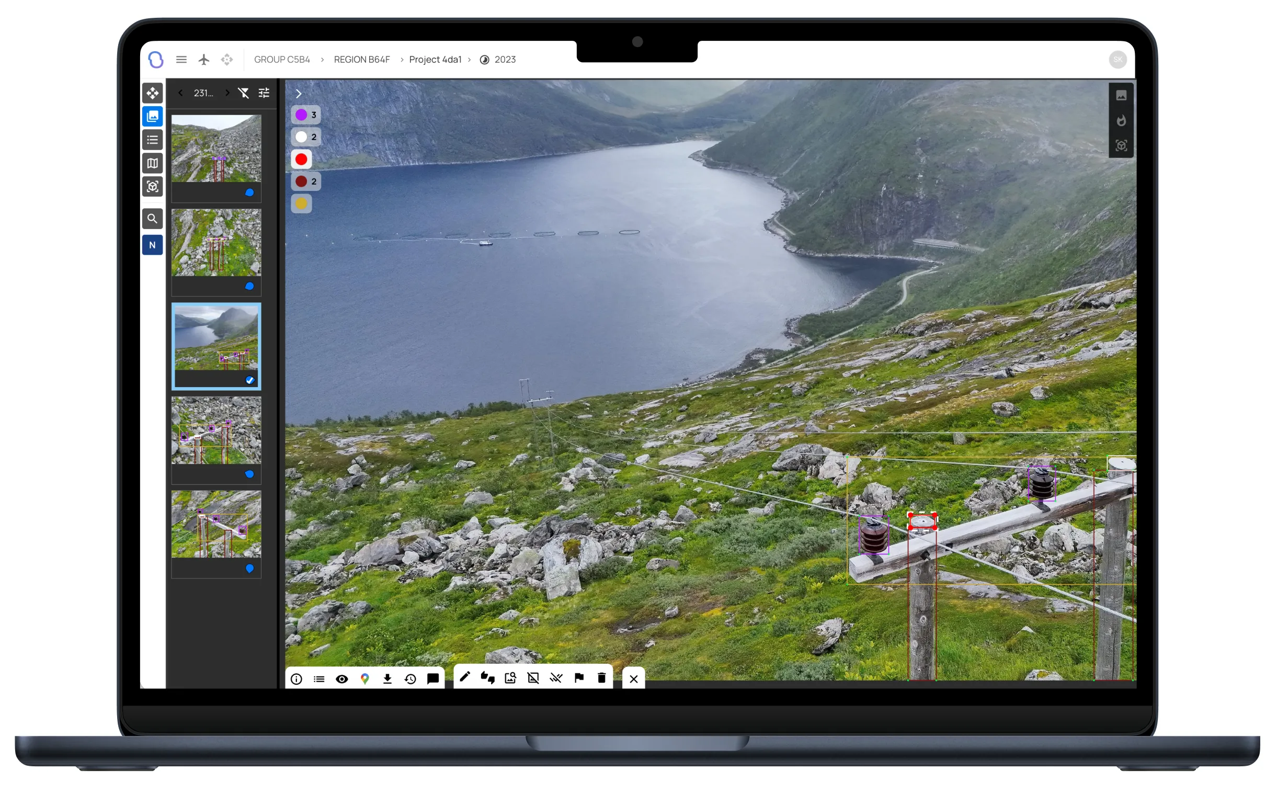Navigate to REGION B64F breadcrumb

pos(362,59)
